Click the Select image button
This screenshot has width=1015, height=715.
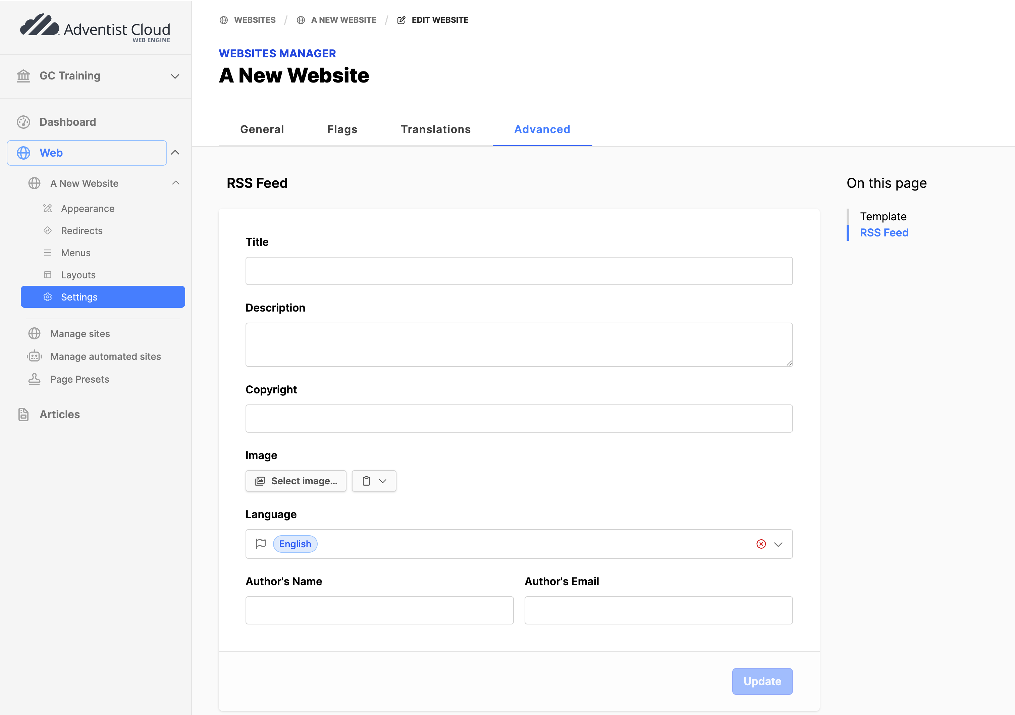click(296, 481)
